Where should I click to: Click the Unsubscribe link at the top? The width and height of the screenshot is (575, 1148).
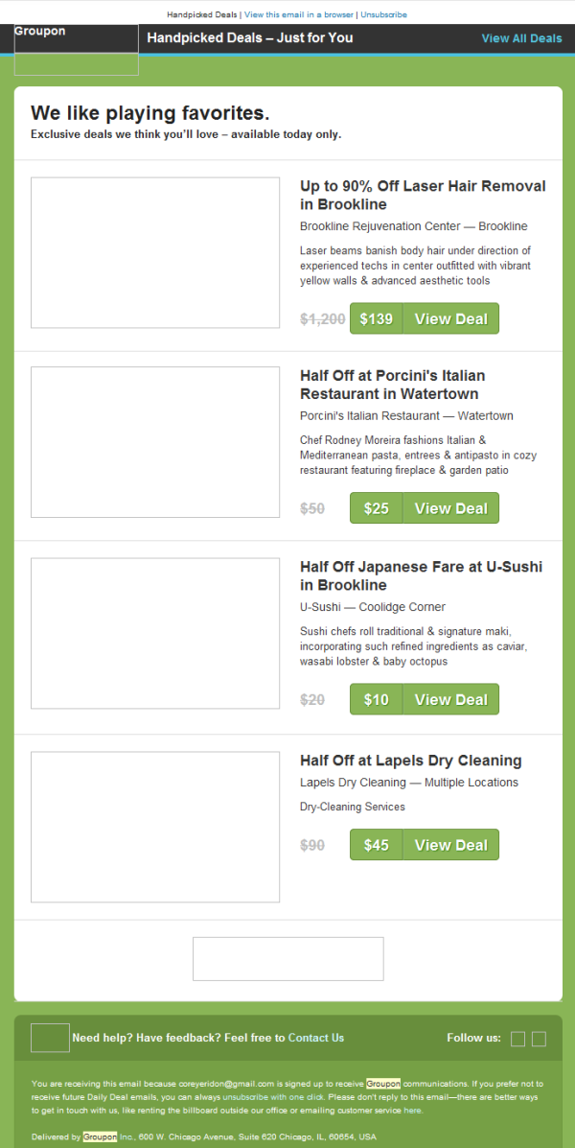click(383, 15)
